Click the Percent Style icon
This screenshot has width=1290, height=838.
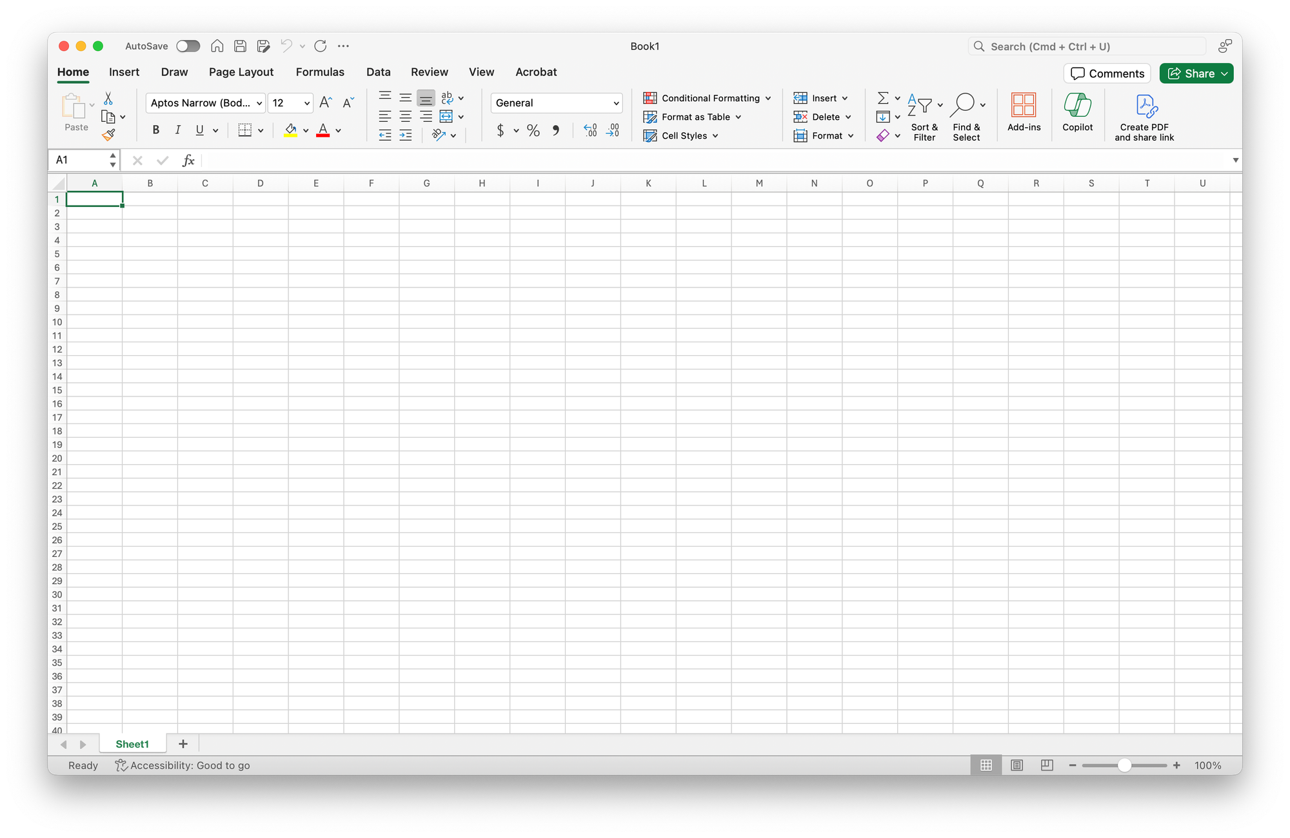coord(533,130)
